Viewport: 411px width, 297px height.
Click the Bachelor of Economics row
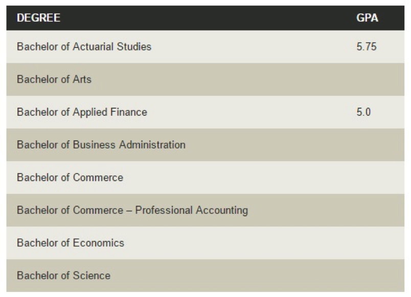[205, 243]
